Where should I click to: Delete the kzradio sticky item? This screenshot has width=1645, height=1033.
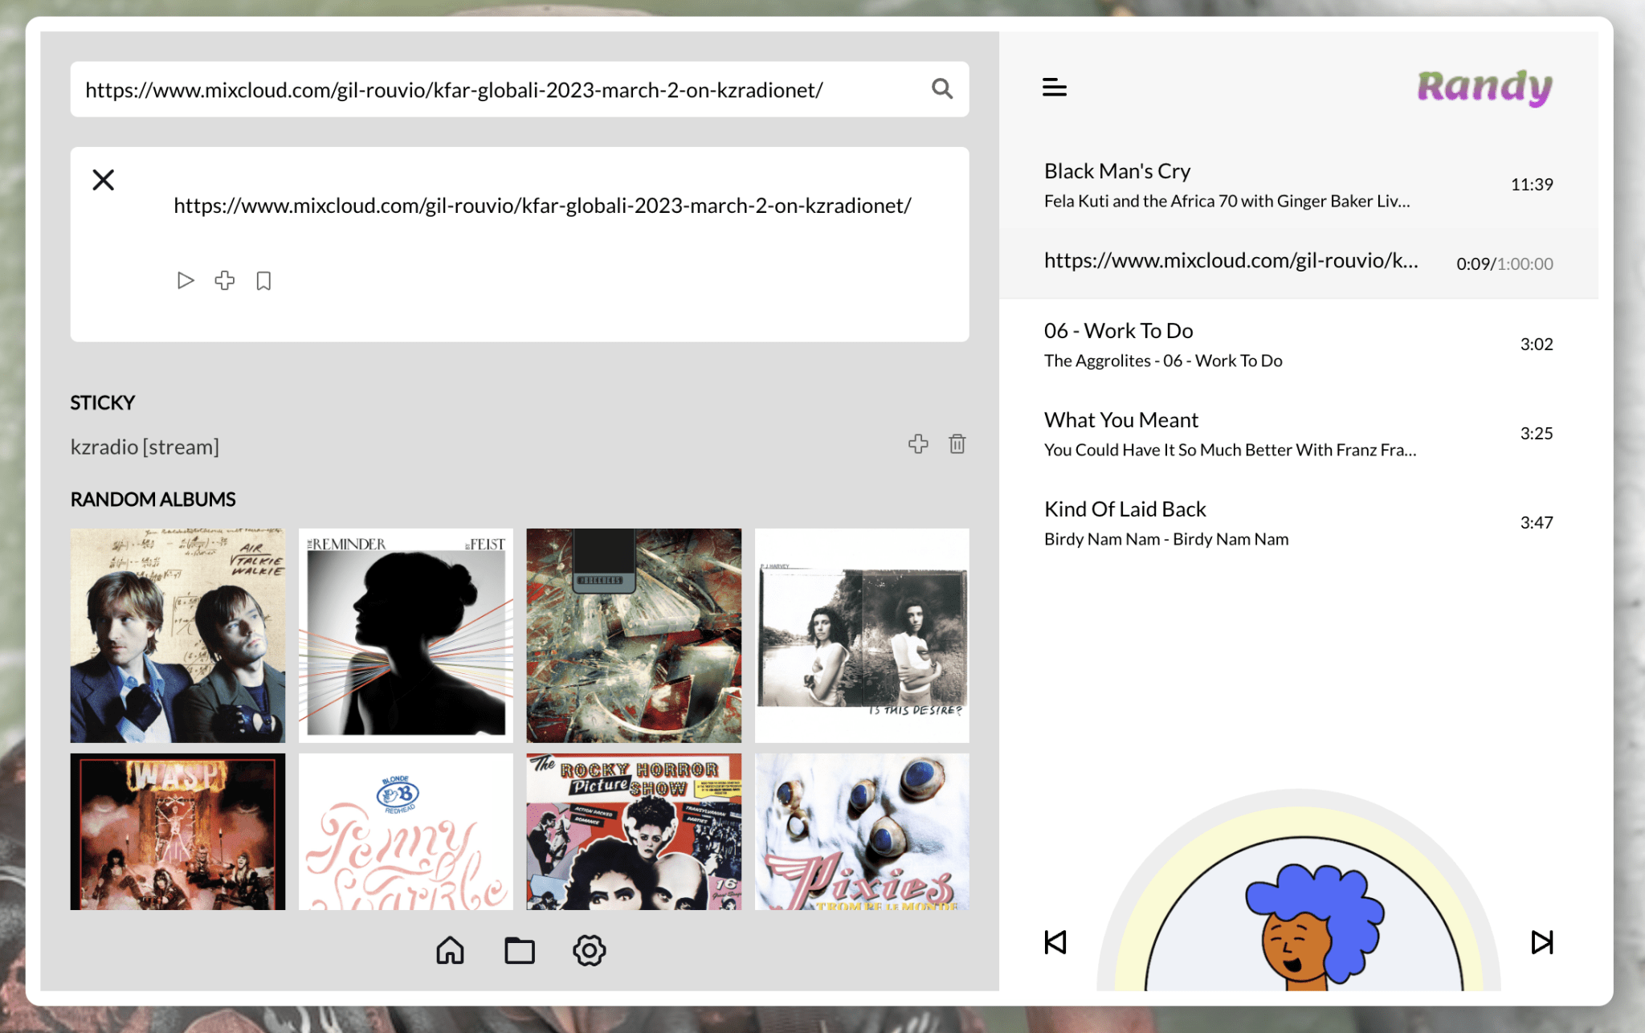click(957, 444)
